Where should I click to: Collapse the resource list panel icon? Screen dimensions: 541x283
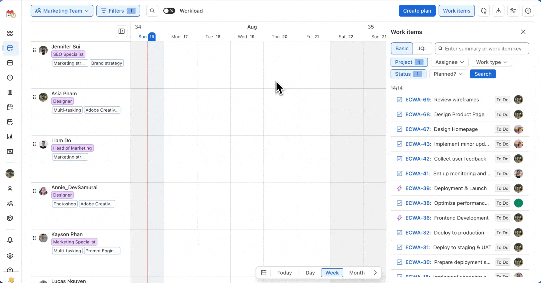[x=122, y=31]
